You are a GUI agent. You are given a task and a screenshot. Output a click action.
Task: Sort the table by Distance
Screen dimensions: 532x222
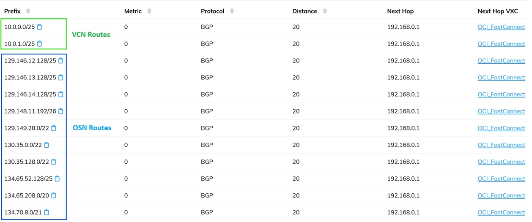point(325,11)
